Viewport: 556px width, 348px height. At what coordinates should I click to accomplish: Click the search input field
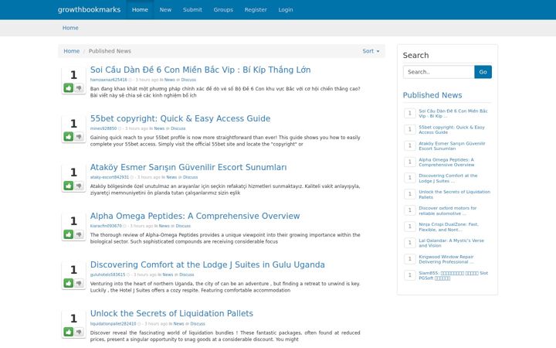pyautogui.click(x=439, y=72)
